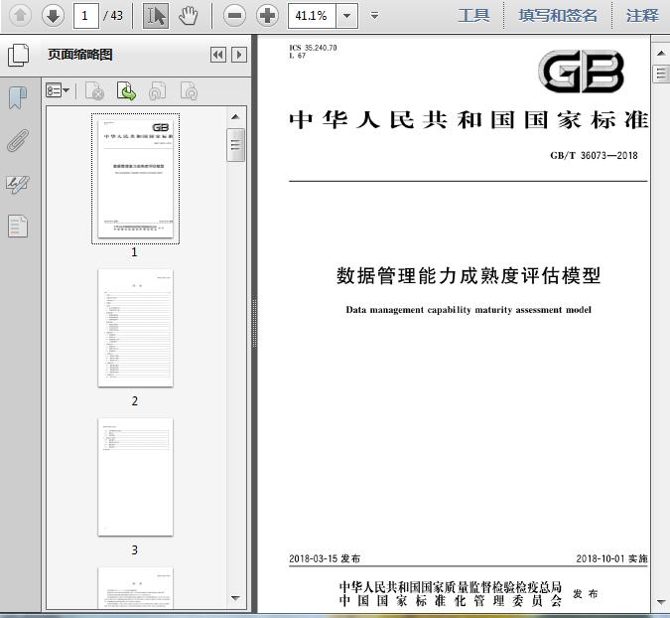Open the document content panel icon
This screenshot has width=670, height=618.
[x=18, y=226]
